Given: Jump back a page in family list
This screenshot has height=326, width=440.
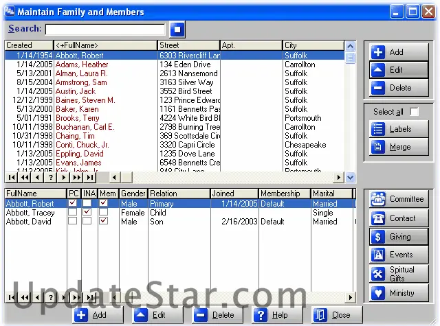Looking at the screenshot, I should pos(25,177).
